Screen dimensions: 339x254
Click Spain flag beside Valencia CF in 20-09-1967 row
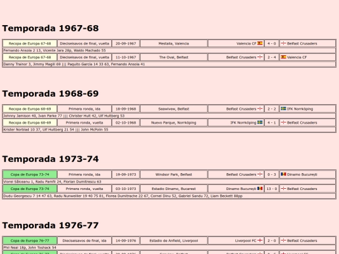click(260, 43)
